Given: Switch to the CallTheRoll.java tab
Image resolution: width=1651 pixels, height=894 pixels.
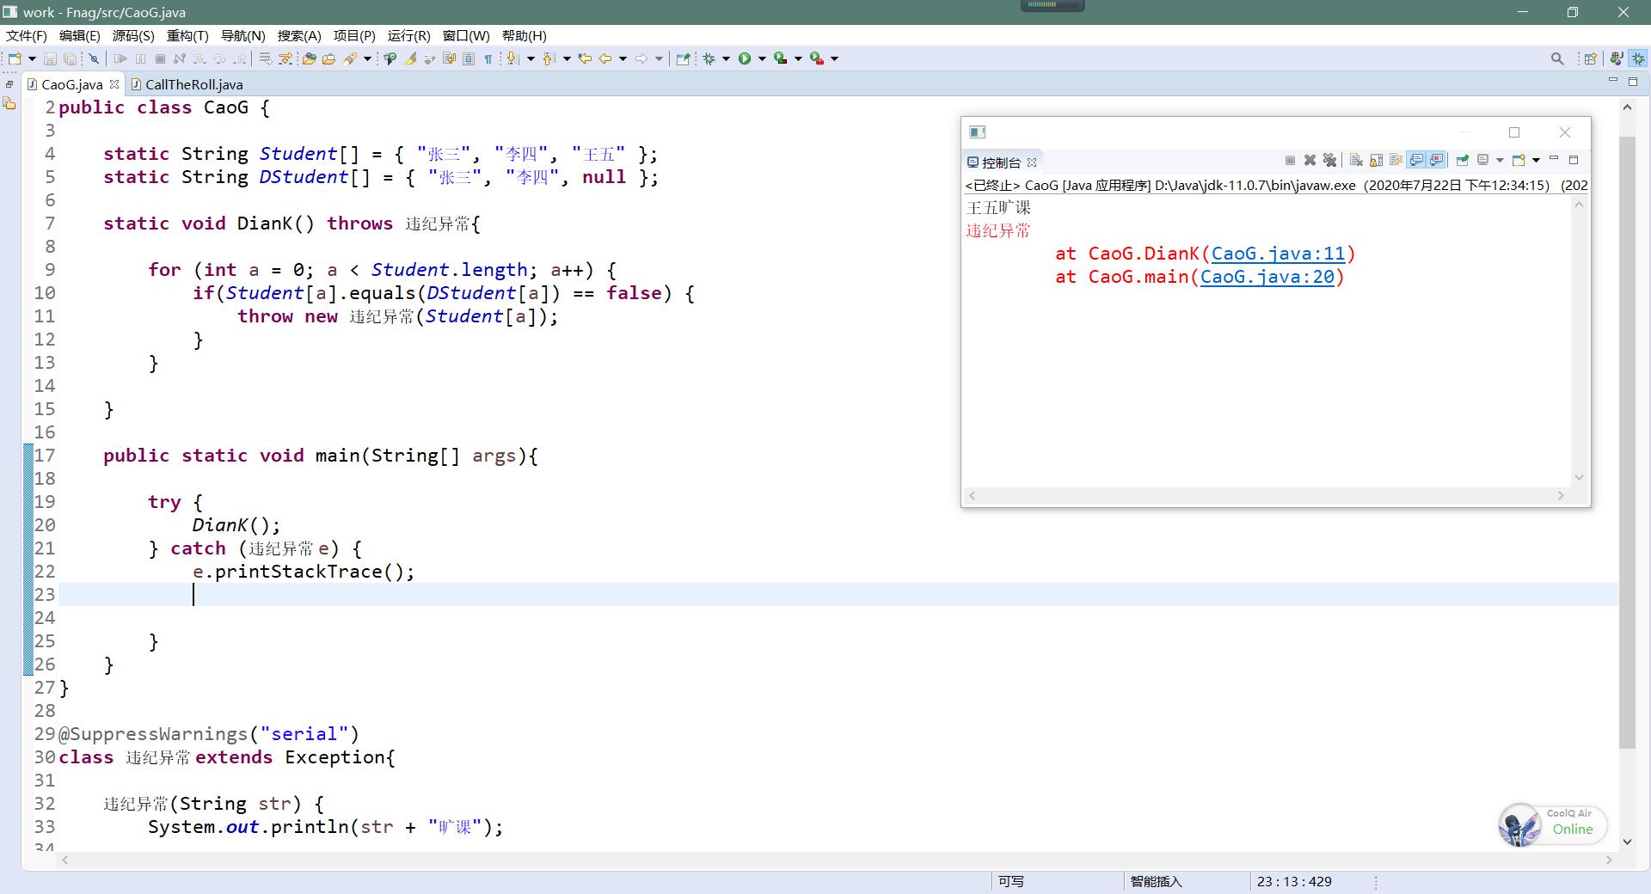Looking at the screenshot, I should (187, 84).
